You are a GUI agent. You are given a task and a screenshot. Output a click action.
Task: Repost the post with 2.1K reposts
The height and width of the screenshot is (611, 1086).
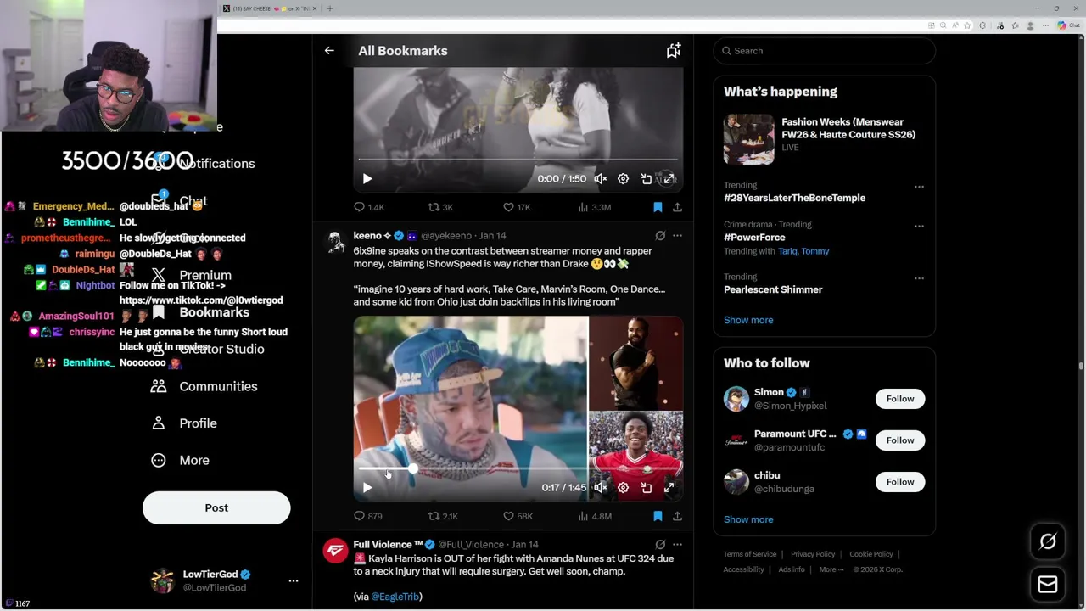click(443, 516)
